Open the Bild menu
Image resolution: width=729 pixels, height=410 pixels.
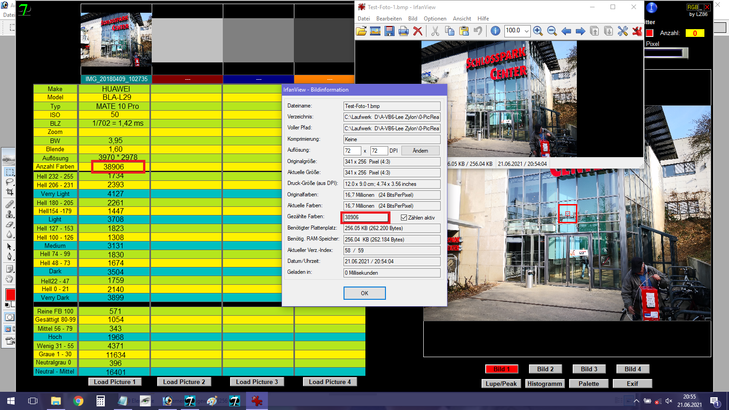413,19
